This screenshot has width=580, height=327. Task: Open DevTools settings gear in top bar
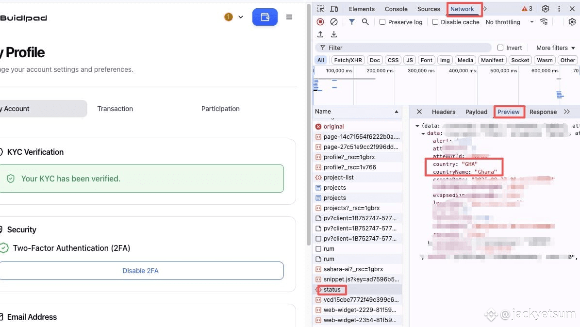545,9
